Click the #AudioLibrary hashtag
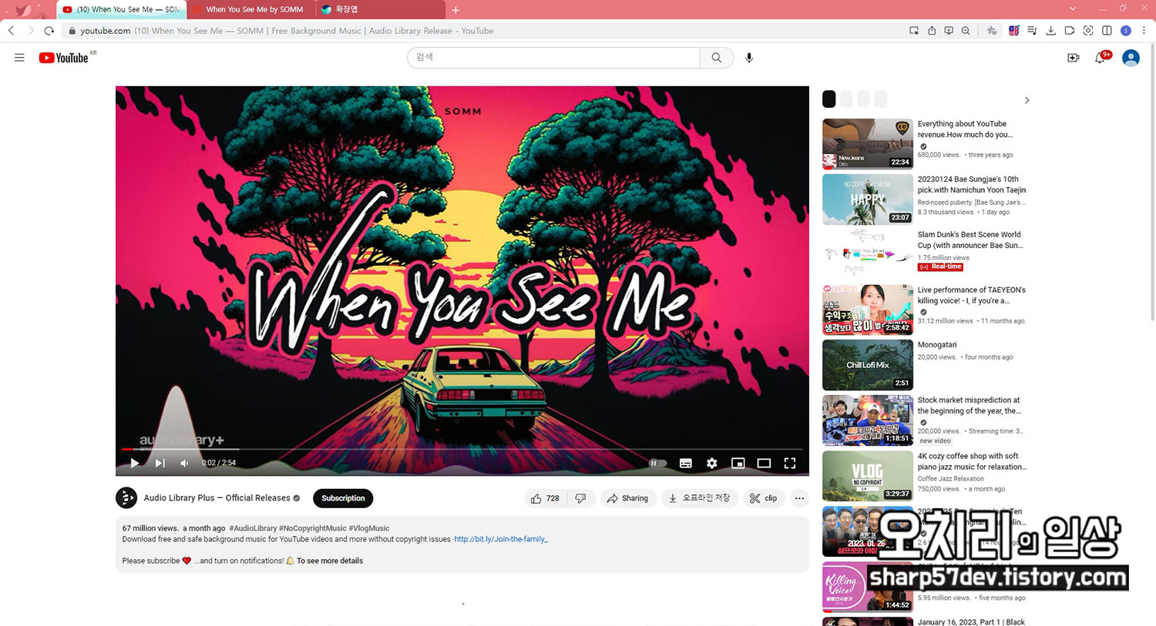The height and width of the screenshot is (626, 1156). [x=253, y=528]
